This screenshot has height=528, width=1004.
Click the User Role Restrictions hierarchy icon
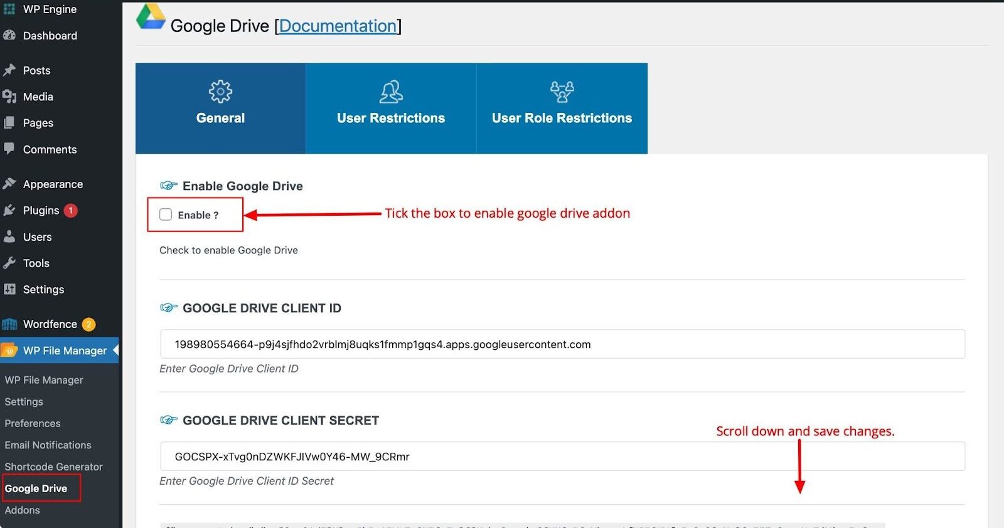point(562,92)
